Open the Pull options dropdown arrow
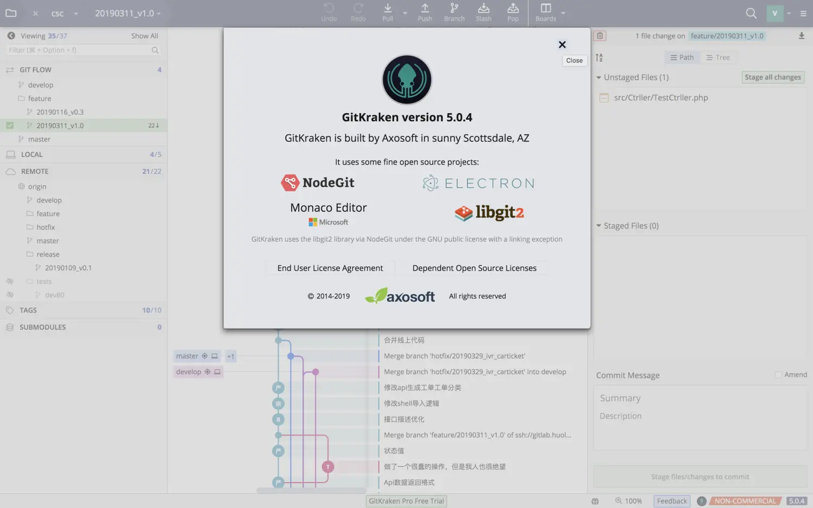 coord(405,13)
